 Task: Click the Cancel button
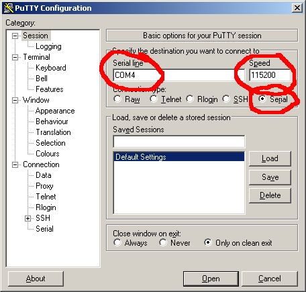[270, 279]
